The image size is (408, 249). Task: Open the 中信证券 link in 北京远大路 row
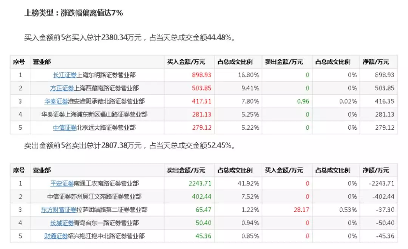tap(65, 128)
